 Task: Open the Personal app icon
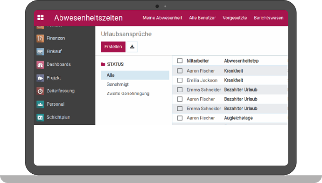40,104
